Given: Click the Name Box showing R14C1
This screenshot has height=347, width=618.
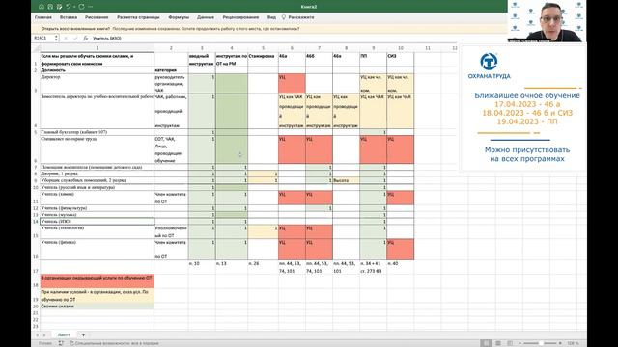Looking at the screenshot, I should click(42, 39).
